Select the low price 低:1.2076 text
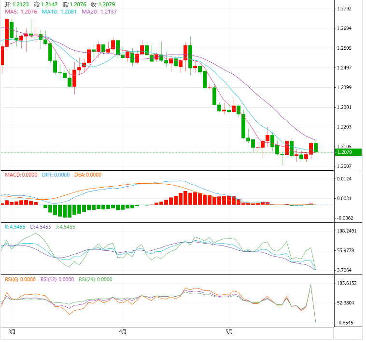The height and width of the screenshot is (342, 366). [74, 4]
